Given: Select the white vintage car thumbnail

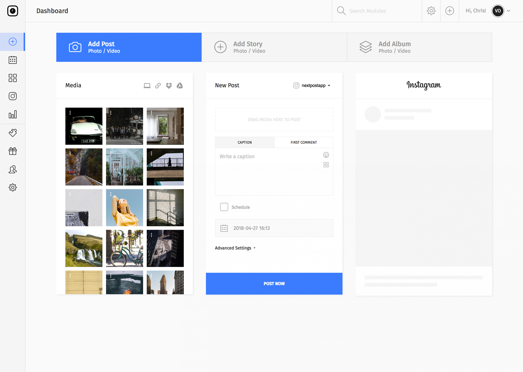Looking at the screenshot, I should pos(84,126).
